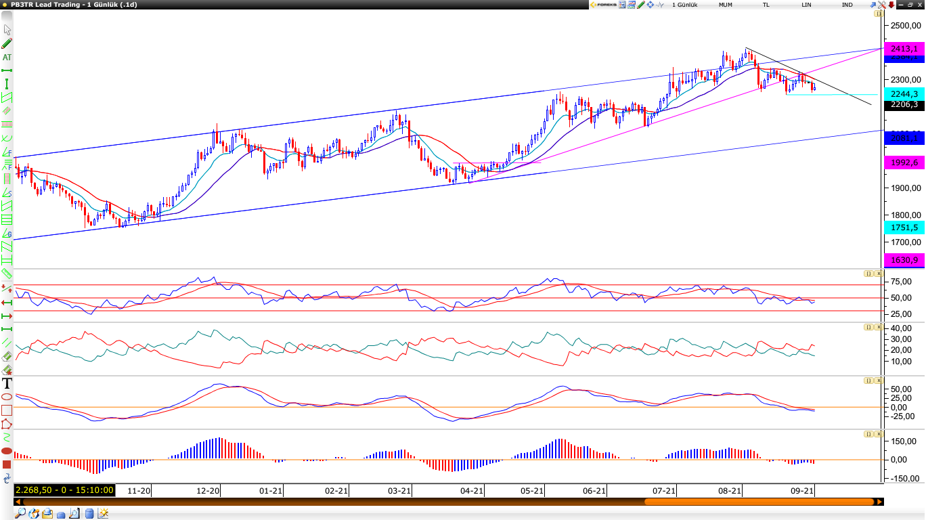
Task: Select the red left-arrow line tool
Action: point(7,302)
